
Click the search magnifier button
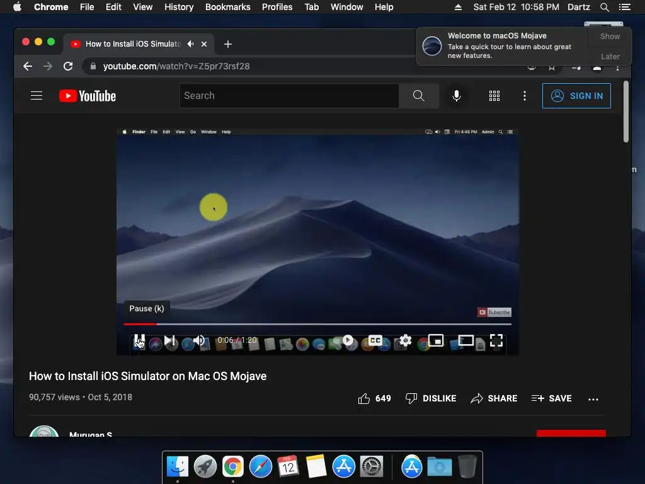click(418, 96)
